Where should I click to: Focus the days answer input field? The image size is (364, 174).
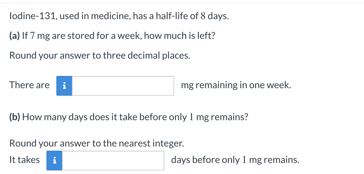113,161
